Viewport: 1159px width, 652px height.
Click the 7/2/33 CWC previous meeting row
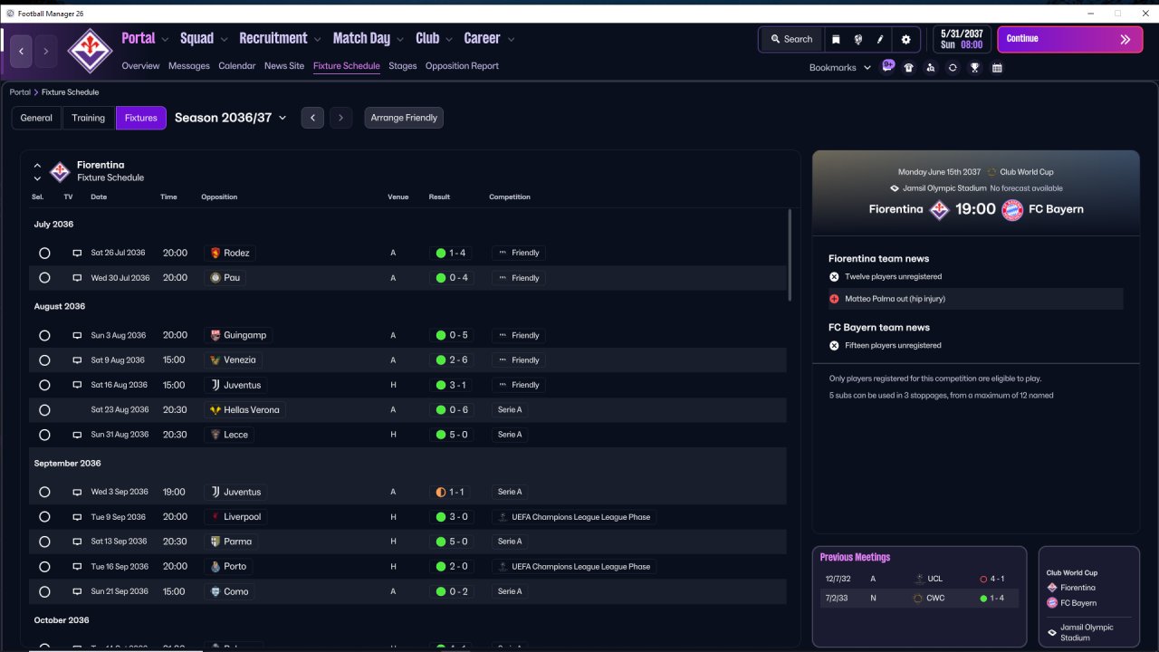point(920,599)
